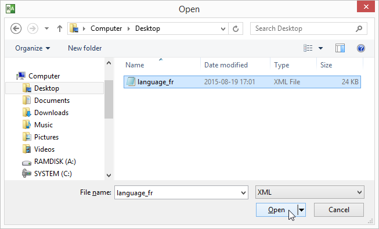The width and height of the screenshot is (379, 229).
Task: Expand the Open button split arrow
Action: coord(301,210)
